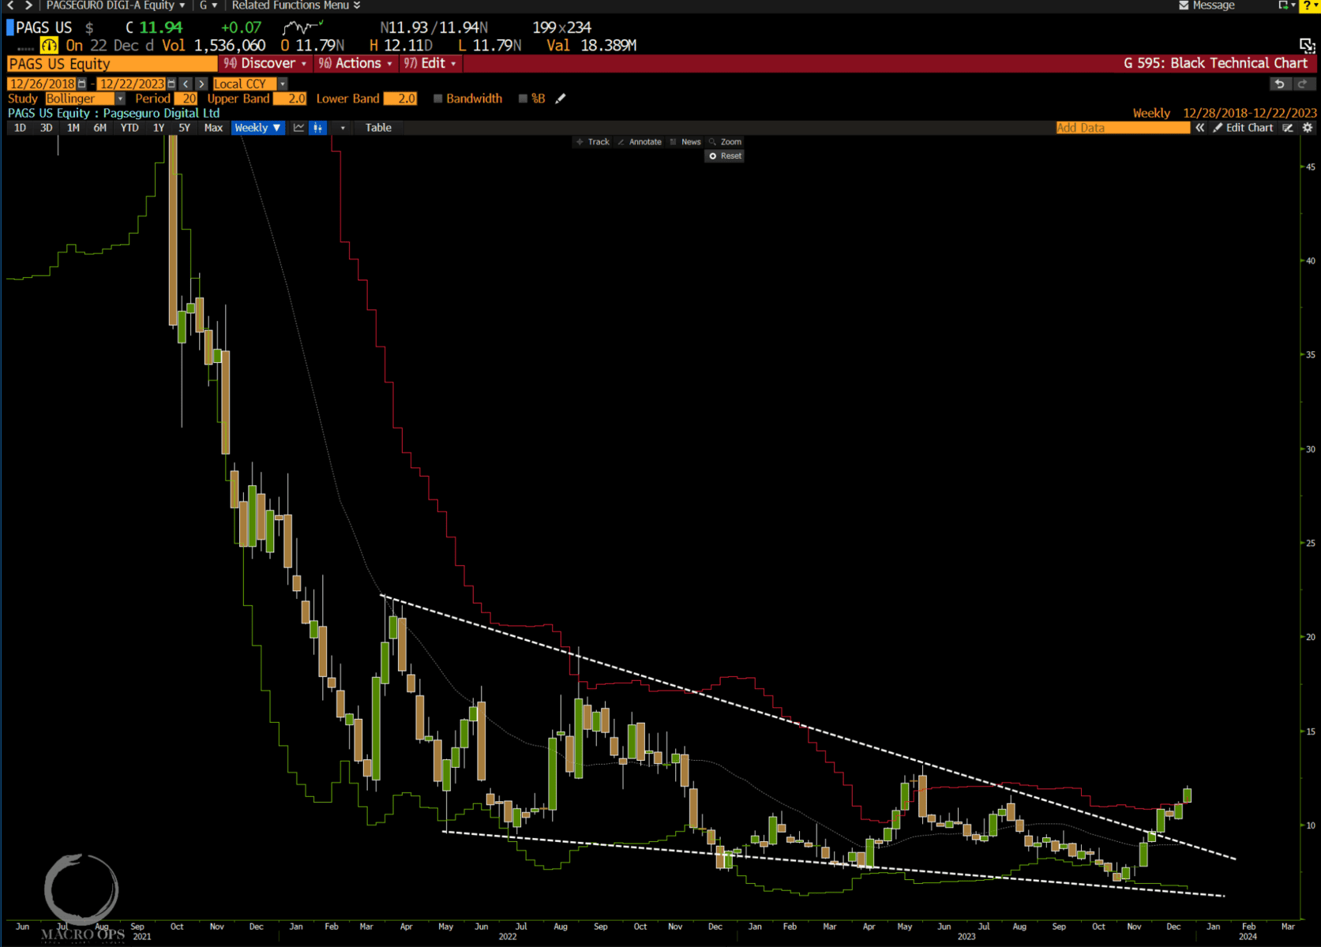Click the pop-out window icon
The width and height of the screenshot is (1321, 947).
[x=1307, y=46]
